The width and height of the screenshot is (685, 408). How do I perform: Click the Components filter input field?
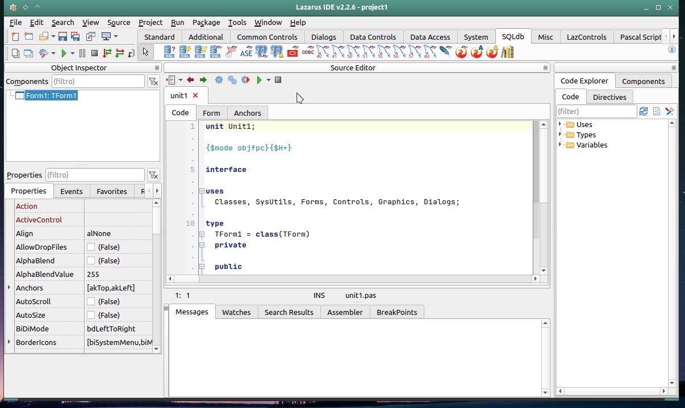[98, 82]
